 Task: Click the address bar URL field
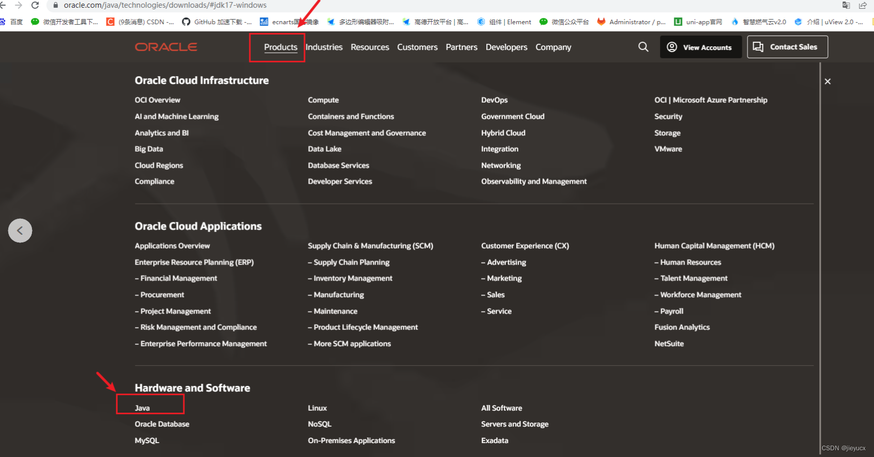[165, 5]
